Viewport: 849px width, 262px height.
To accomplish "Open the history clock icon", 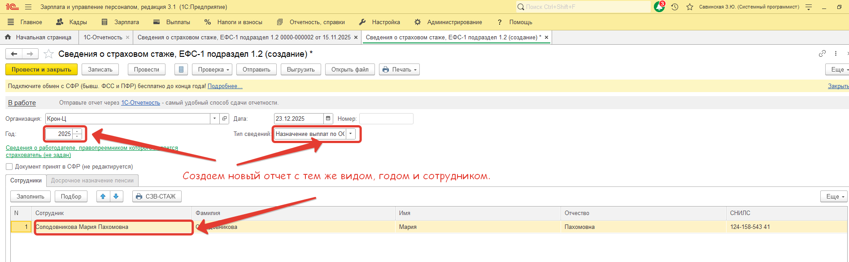I will pos(675,7).
